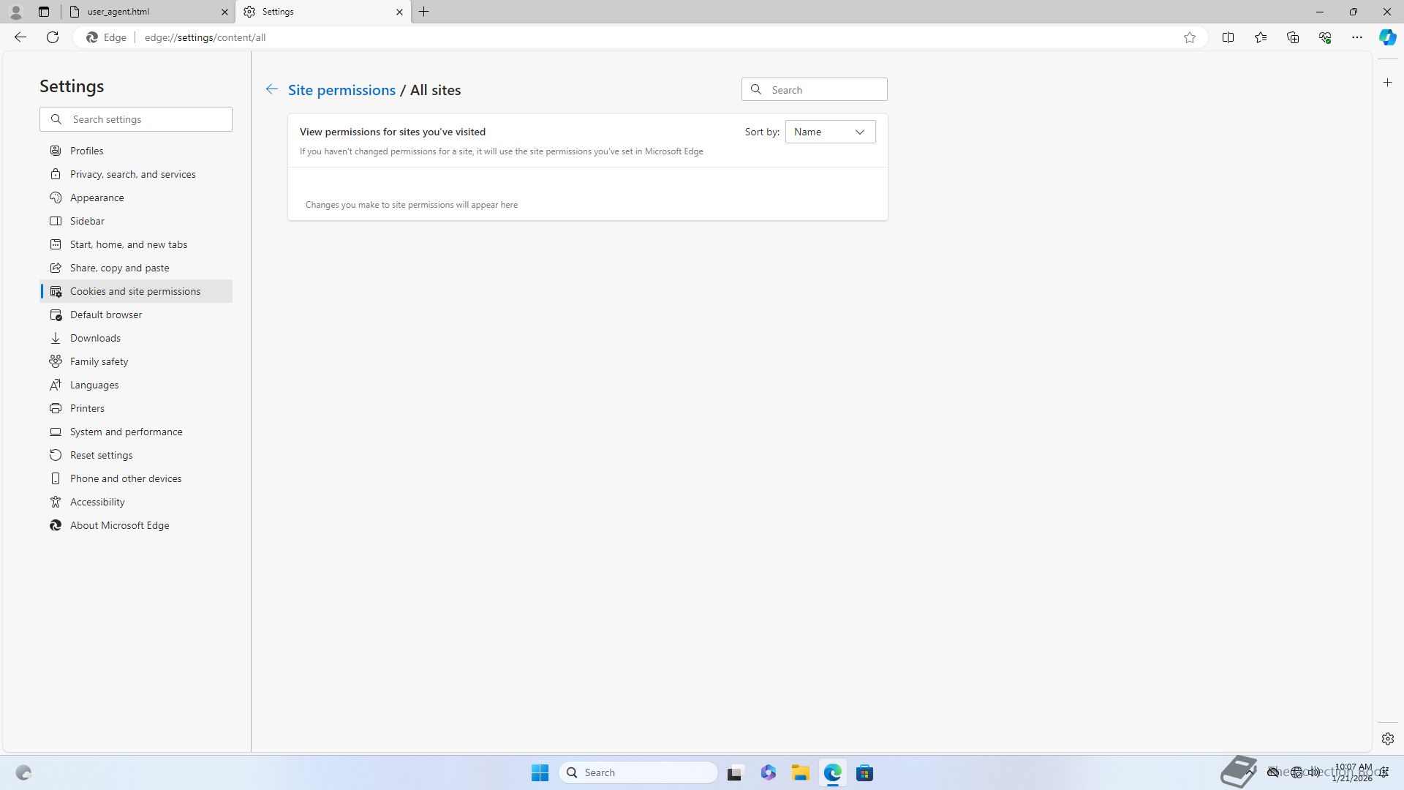Viewport: 1404px width, 790px height.
Task: Open the Split screen toolbar icon
Action: tap(1228, 37)
